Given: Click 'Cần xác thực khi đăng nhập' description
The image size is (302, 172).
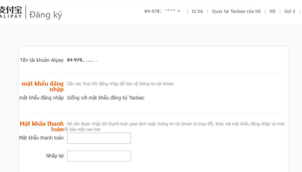Looking at the screenshot, I should click(x=120, y=84).
